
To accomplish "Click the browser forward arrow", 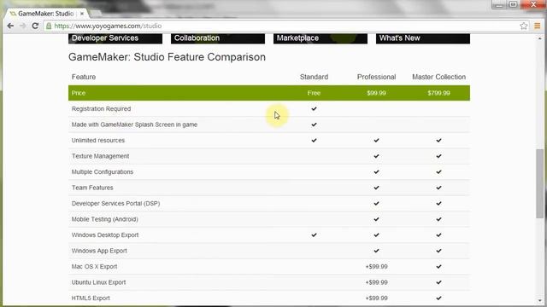I will [23, 26].
